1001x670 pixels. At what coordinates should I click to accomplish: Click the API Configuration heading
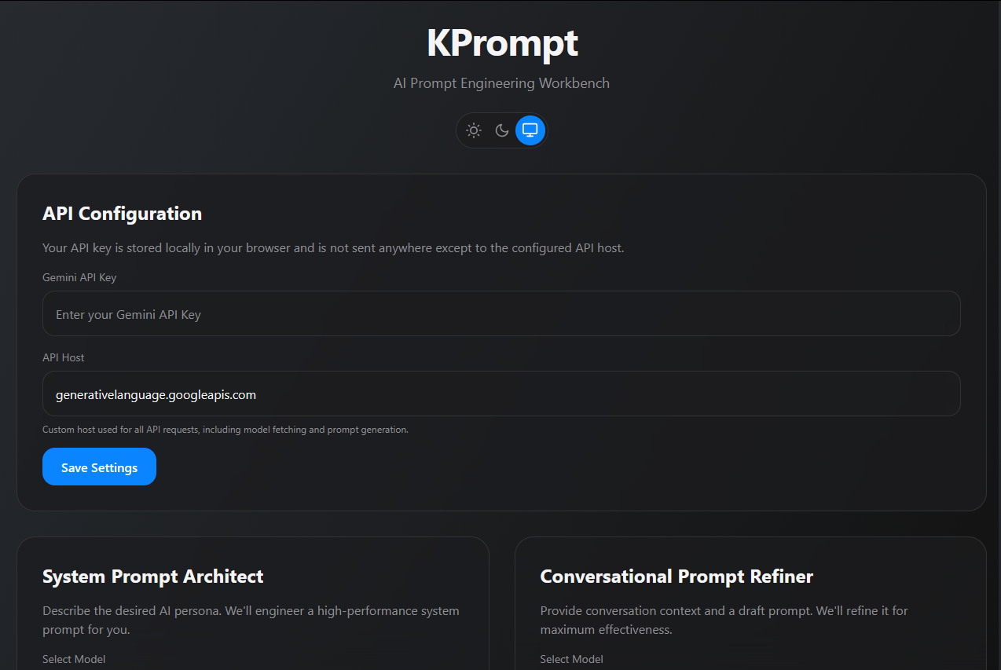[x=122, y=214]
